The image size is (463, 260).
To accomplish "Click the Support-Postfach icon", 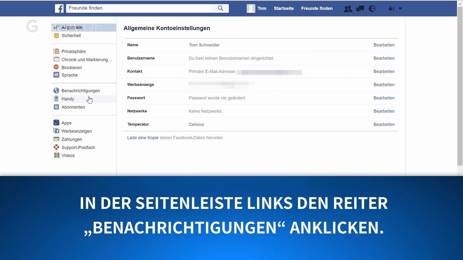I will (57, 147).
